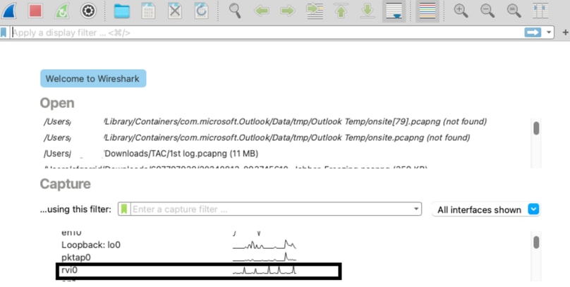Zoom out main window text
Viewport: 570px width, 287px height.
coord(487,11)
